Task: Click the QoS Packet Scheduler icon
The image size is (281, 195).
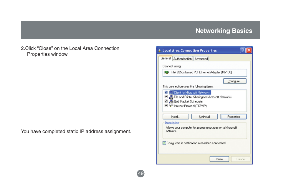Action: pyautogui.click(x=171, y=101)
